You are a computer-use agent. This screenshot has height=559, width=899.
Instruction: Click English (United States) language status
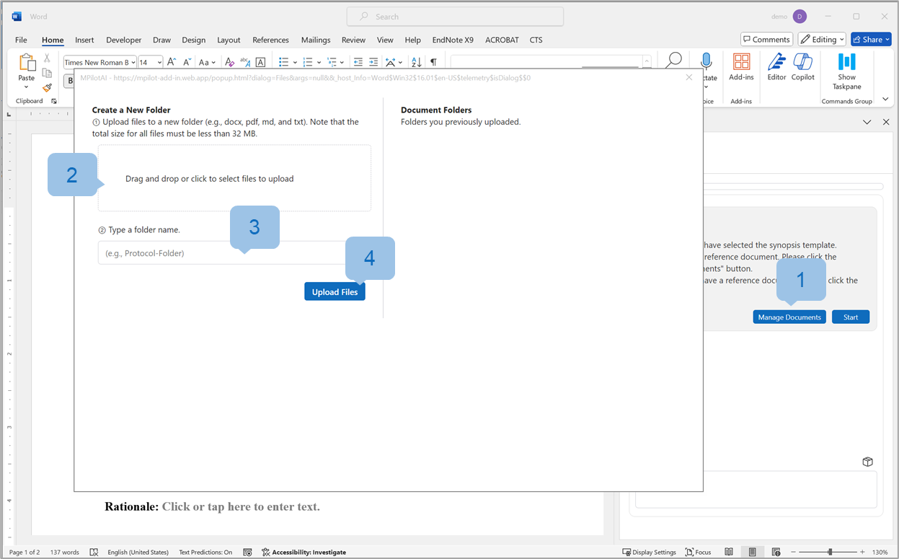[x=138, y=552]
